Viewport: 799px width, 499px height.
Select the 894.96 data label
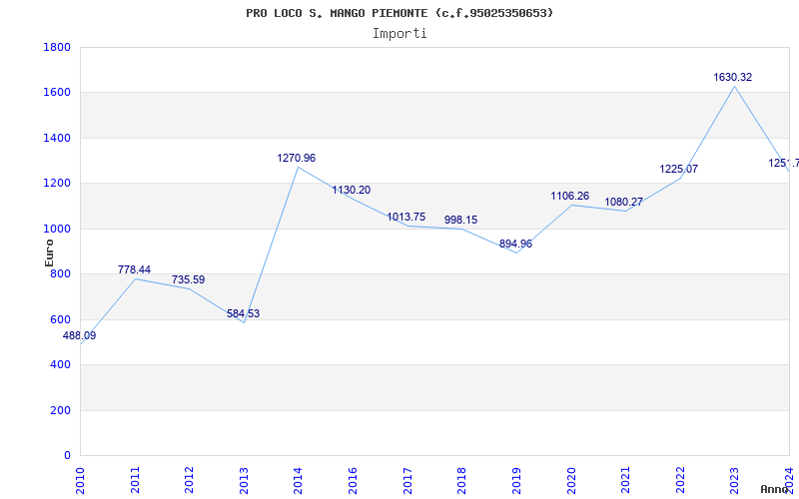[515, 244]
